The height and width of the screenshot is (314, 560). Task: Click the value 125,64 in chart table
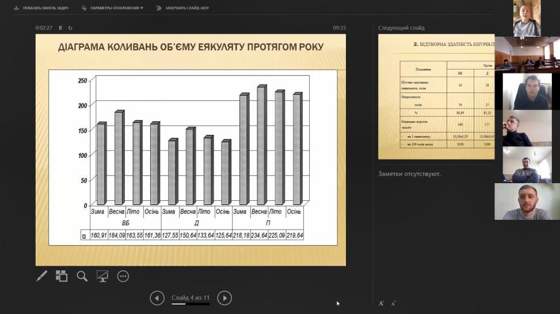223,235
